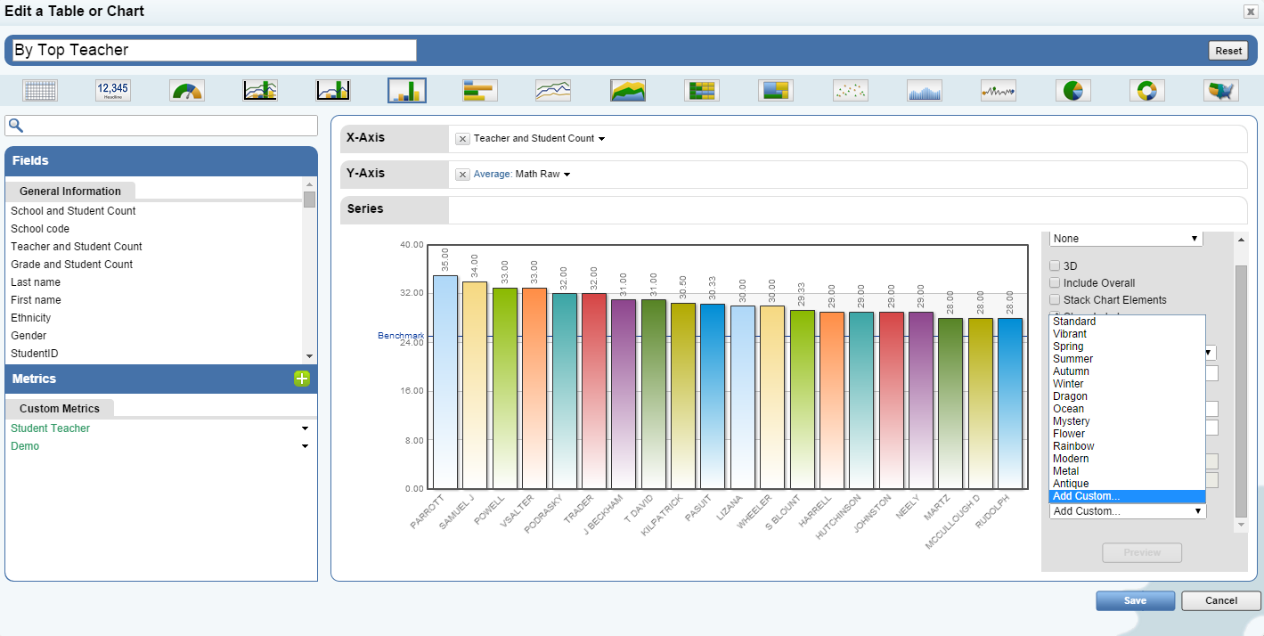1264x636 pixels.
Task: Select the donut chart type icon
Action: pos(1147,90)
